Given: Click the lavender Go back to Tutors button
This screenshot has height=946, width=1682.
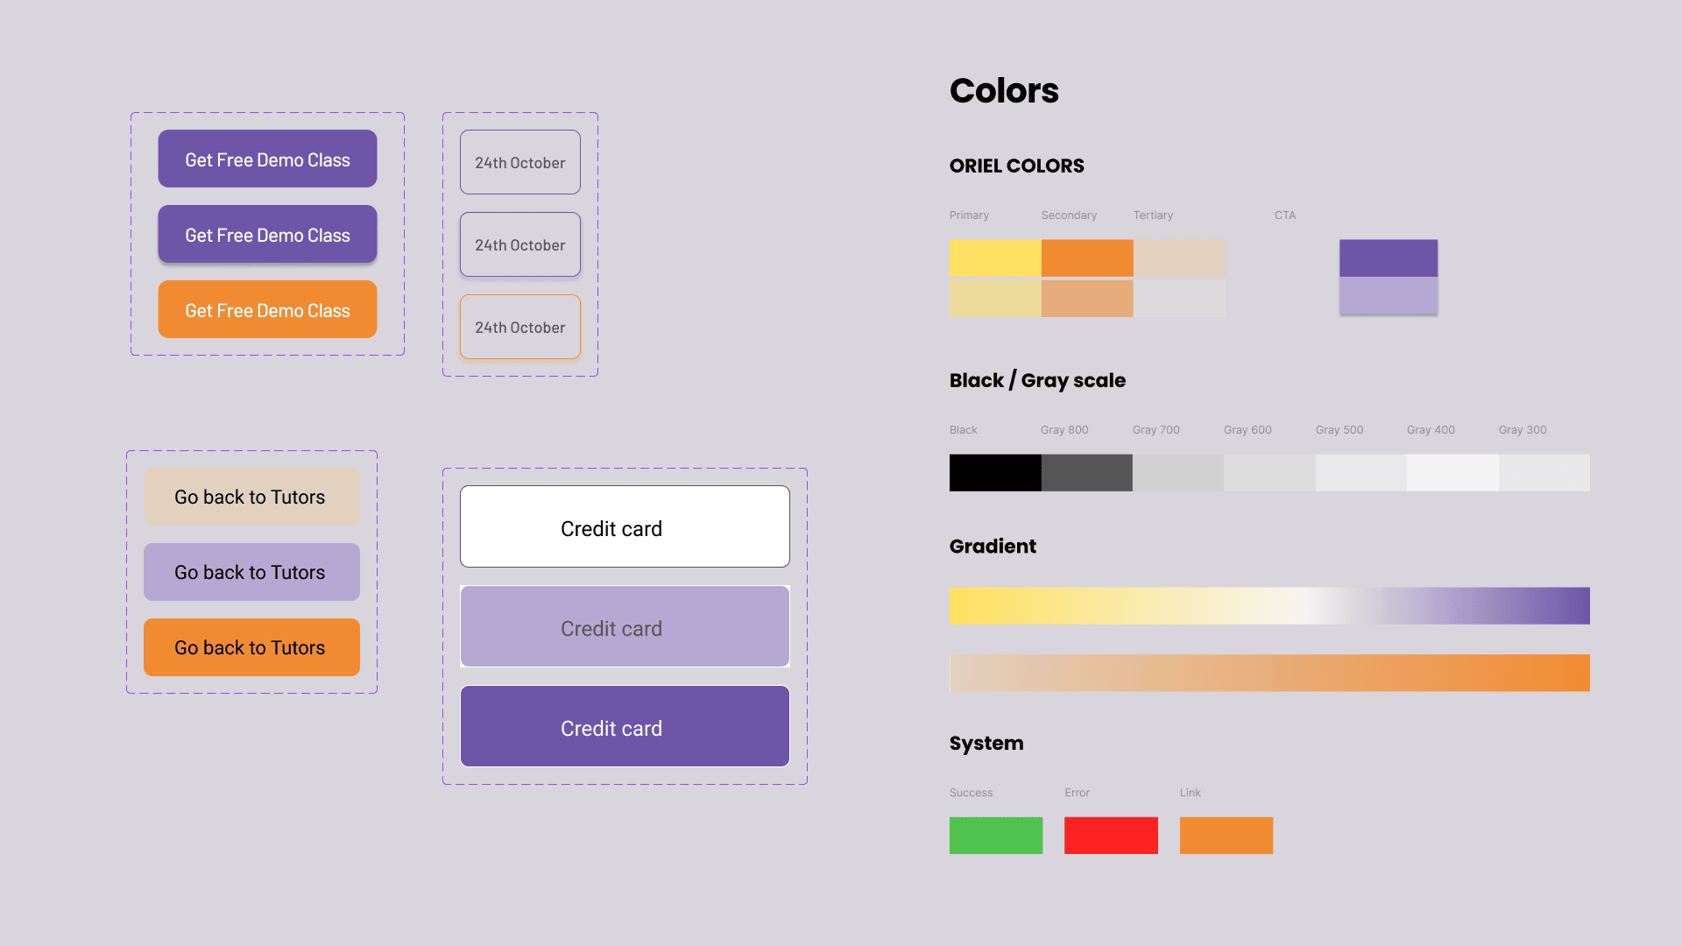Looking at the screenshot, I should point(251,572).
